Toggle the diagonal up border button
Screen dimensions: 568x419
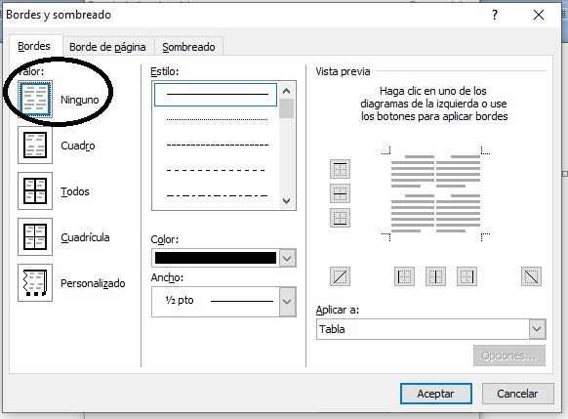[340, 276]
